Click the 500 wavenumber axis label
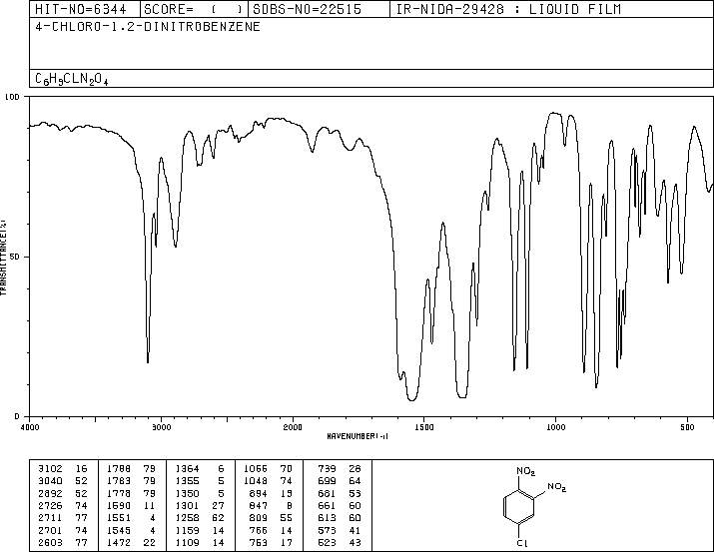Viewport: 714px width, 552px height. (x=687, y=427)
